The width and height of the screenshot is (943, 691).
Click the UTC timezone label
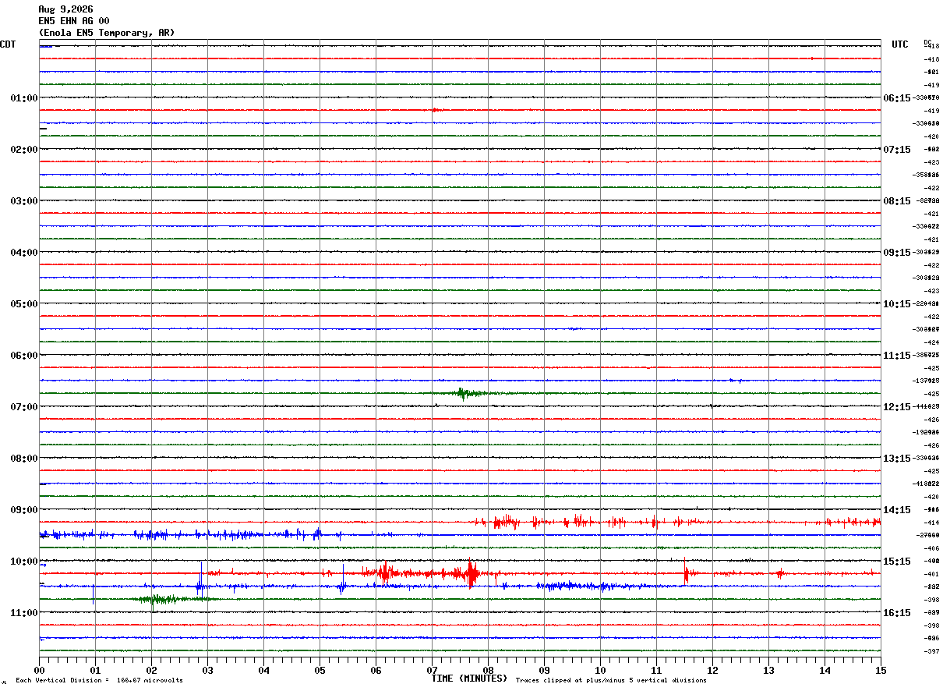(900, 44)
